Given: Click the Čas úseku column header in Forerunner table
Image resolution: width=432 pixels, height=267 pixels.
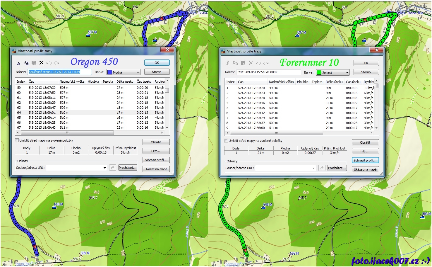Looking at the screenshot, I should click(353, 82).
